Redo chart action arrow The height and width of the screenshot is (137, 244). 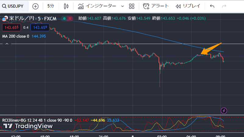click(224, 6)
